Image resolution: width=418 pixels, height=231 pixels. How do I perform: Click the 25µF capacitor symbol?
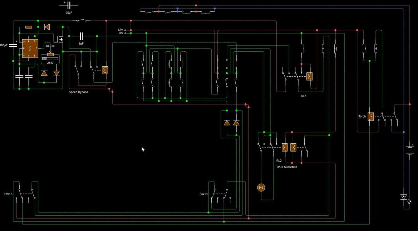[x=69, y=5]
